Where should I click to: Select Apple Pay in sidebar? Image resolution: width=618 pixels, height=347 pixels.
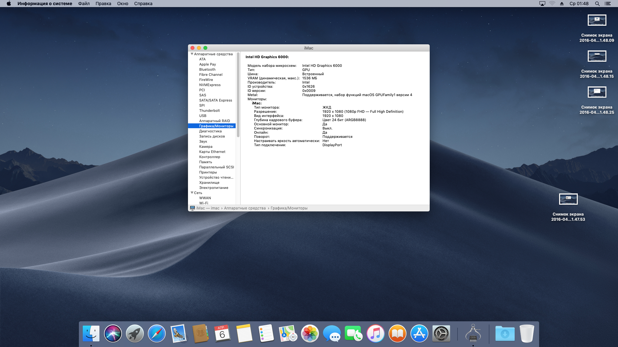coord(212,64)
